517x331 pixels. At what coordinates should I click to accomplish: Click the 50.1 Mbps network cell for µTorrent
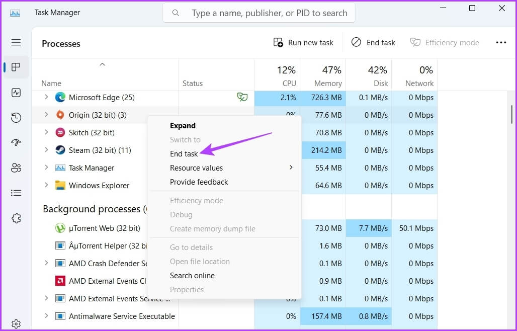[414, 228]
